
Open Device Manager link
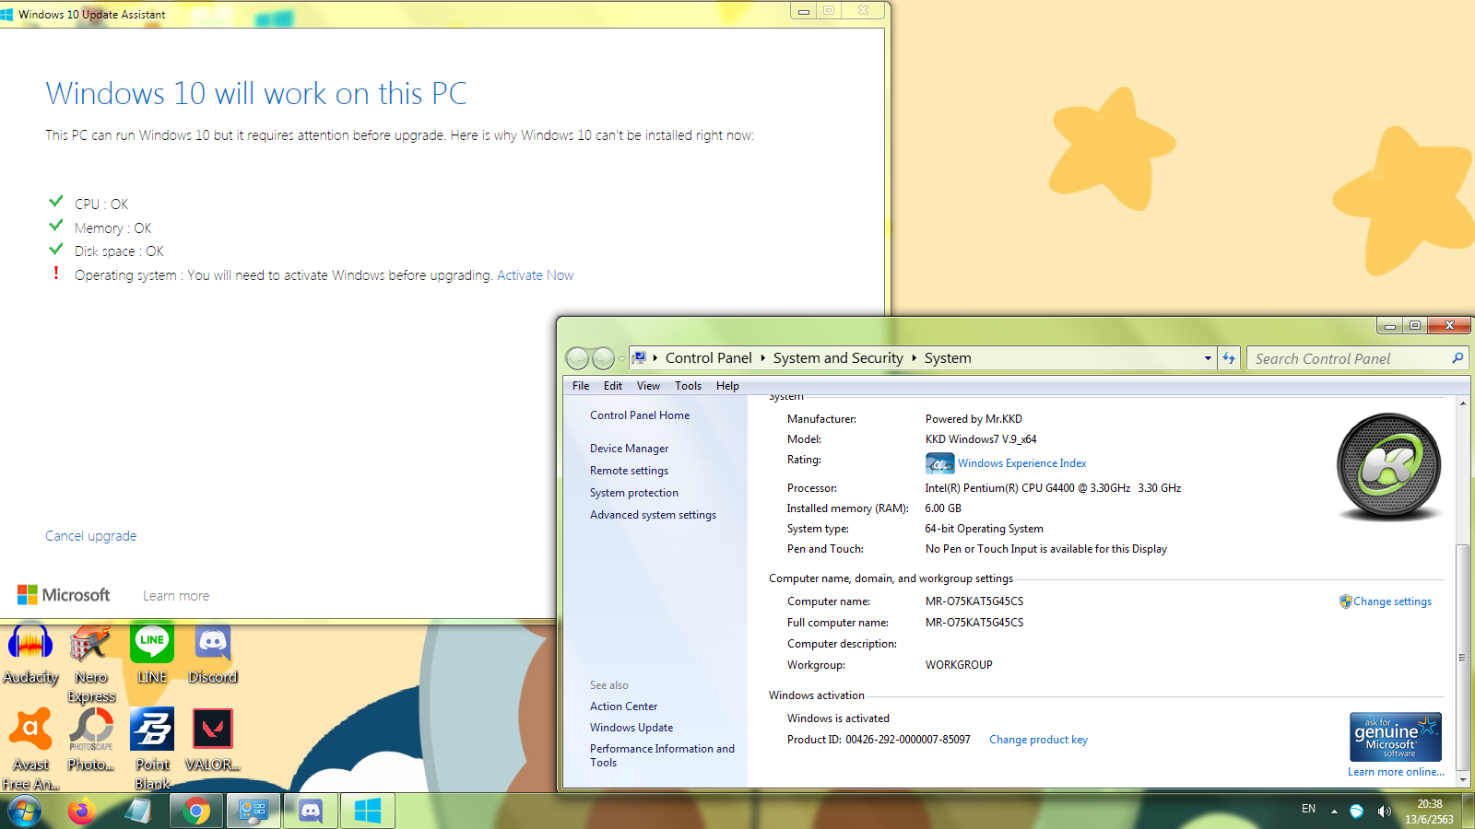(x=630, y=449)
